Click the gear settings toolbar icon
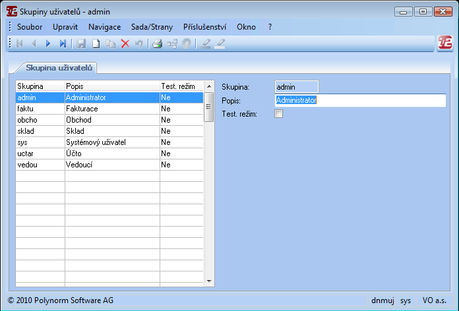The image size is (459, 311). [187, 43]
